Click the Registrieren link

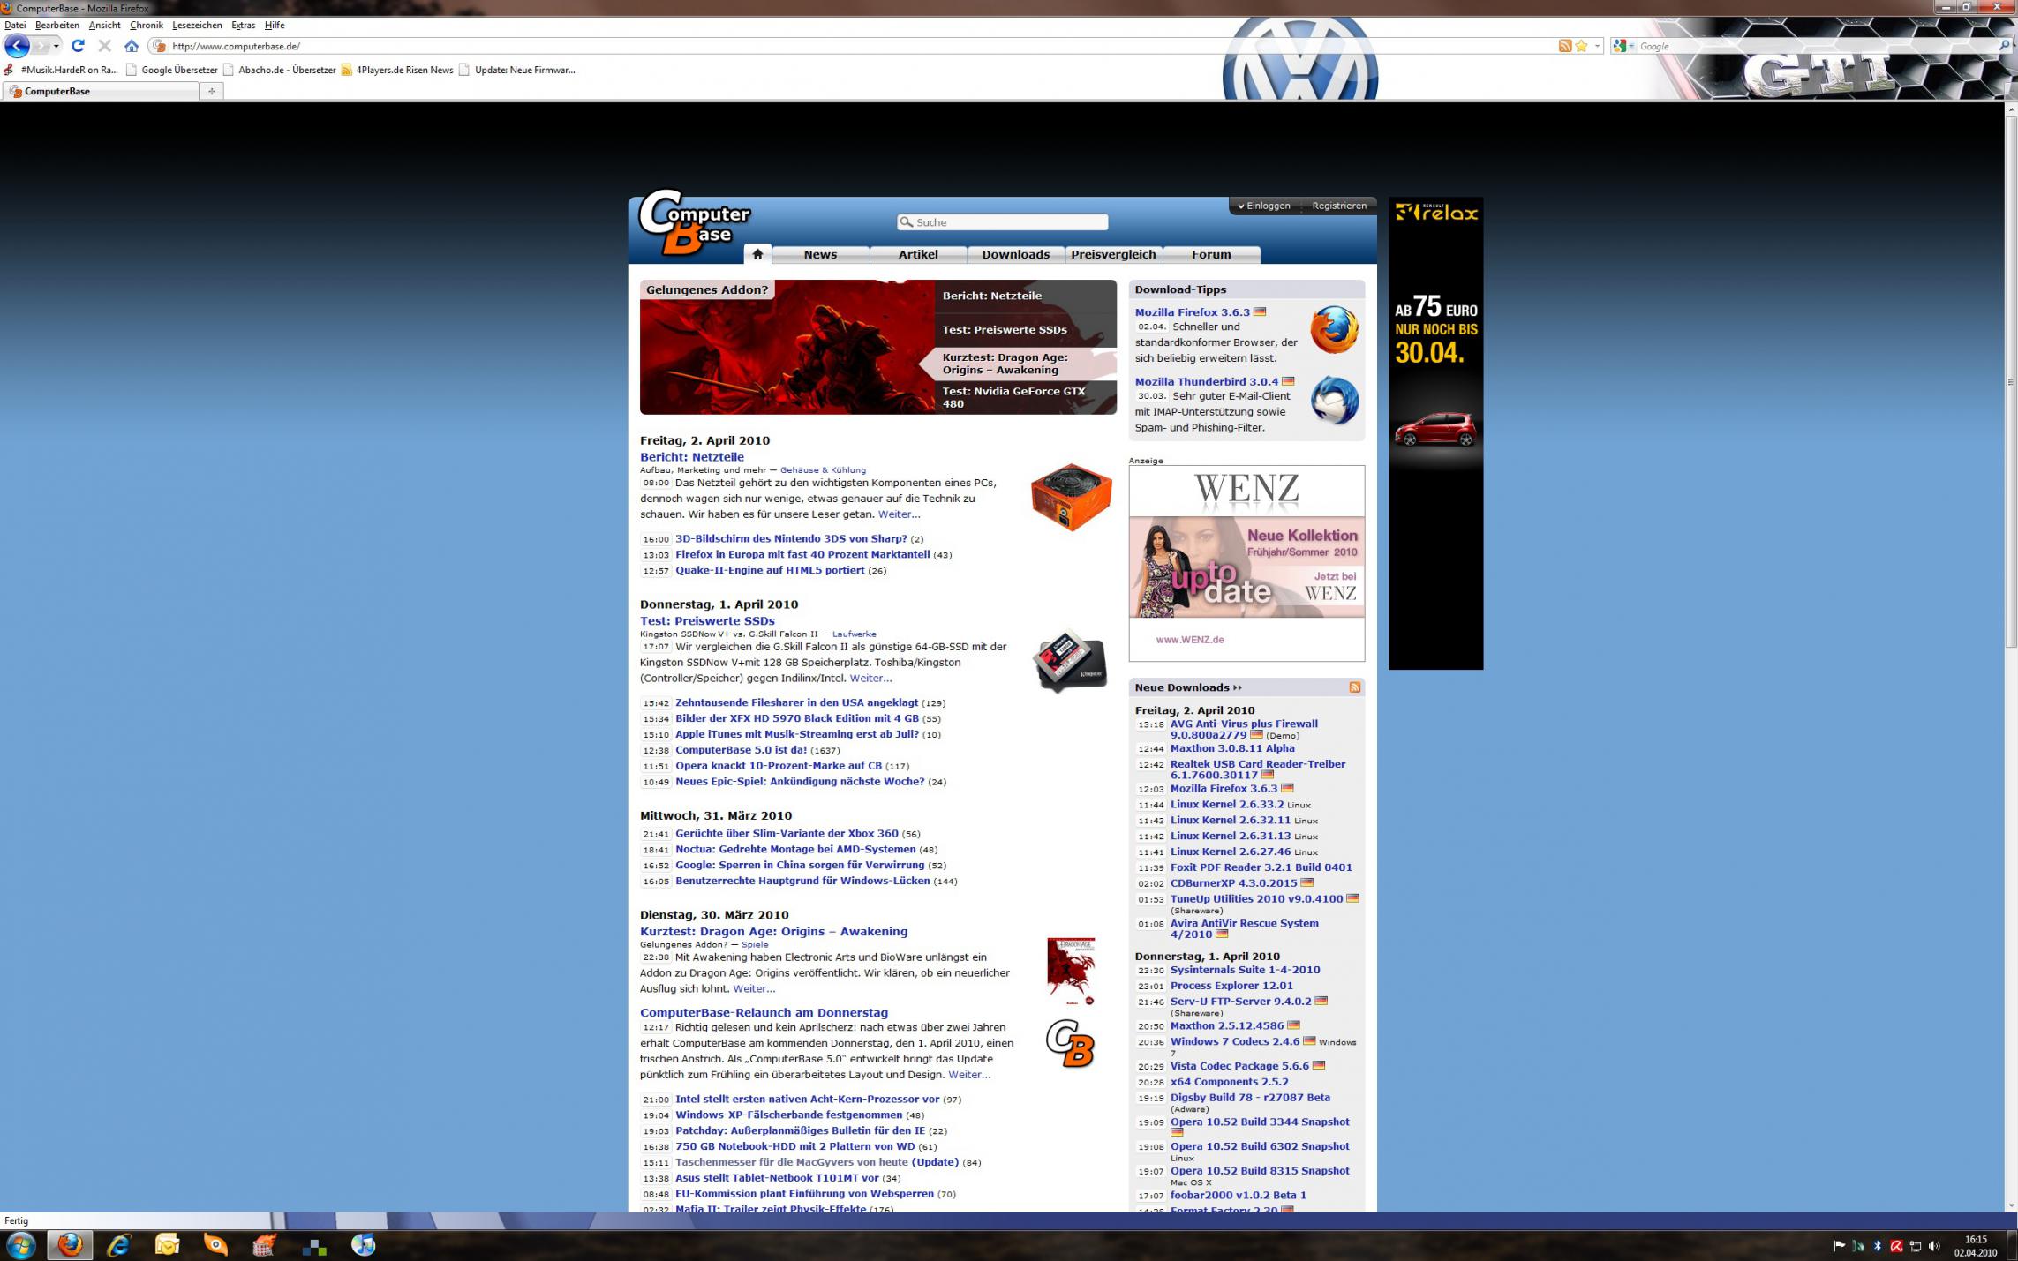1338,206
